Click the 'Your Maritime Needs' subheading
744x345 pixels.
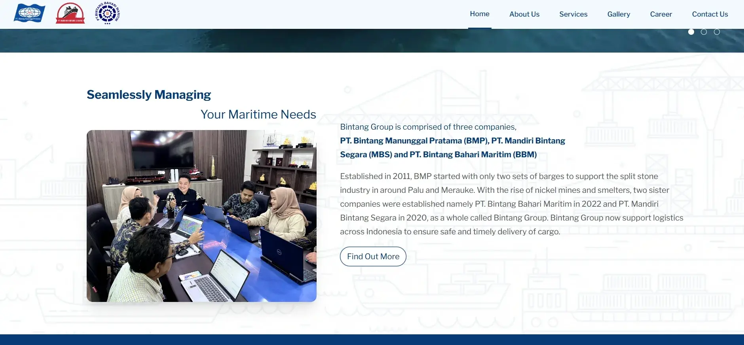[258, 114]
